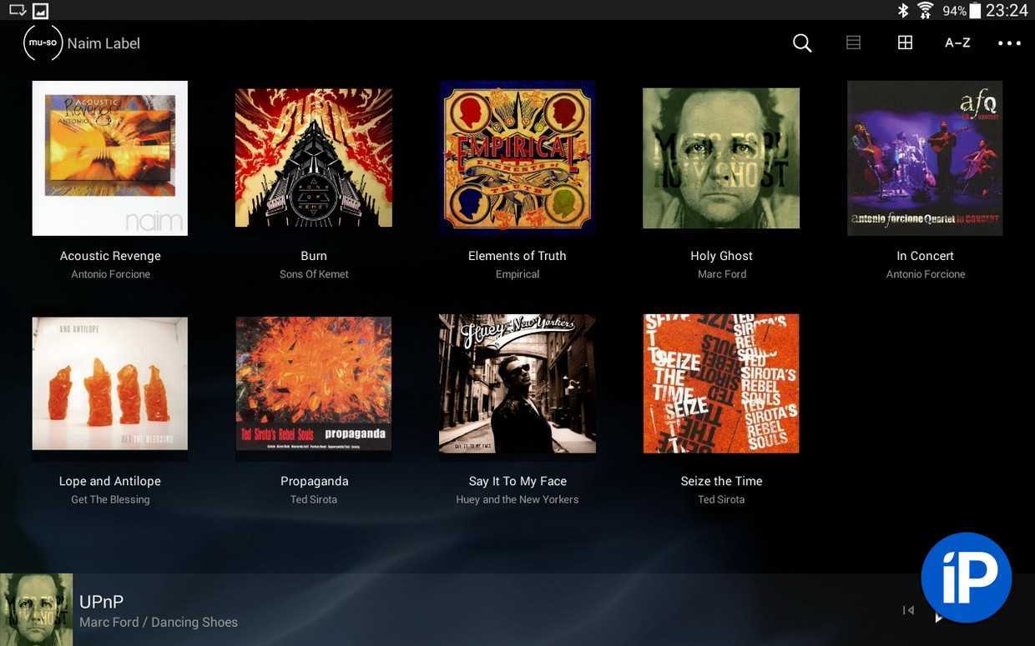
Task: Open the Elements of Truth album cover
Action: (x=517, y=158)
